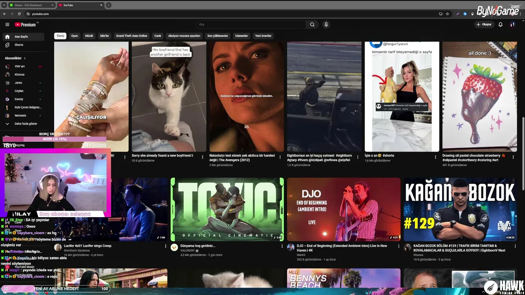
Task: Select the İzlenenler filter chip
Action: point(242,36)
